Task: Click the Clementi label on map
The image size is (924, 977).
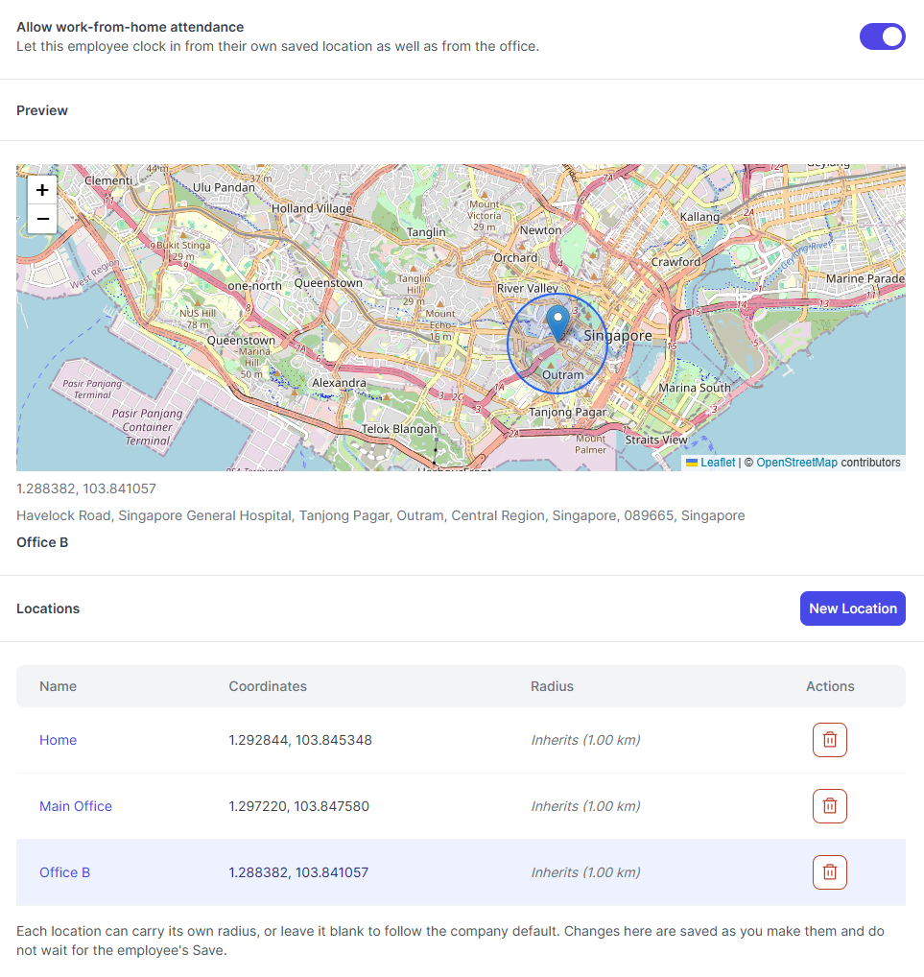Action: point(108,180)
